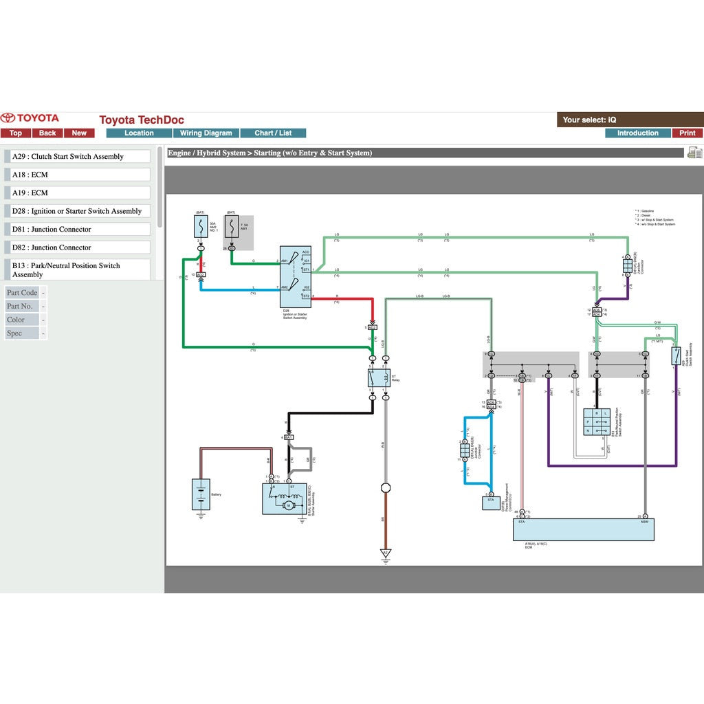Screen dimensions: 704x704
Task: Switch to the Chart / List tab
Action: coord(273,133)
